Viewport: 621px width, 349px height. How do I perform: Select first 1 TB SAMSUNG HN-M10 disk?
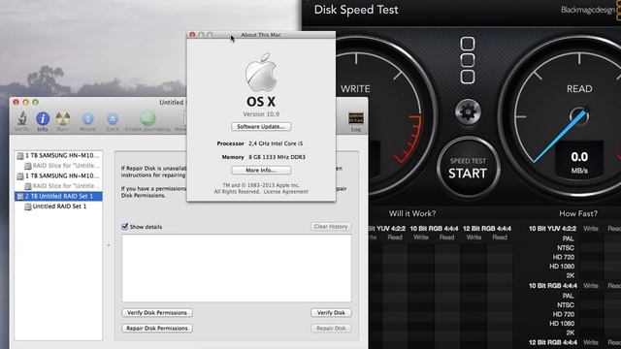(x=58, y=155)
